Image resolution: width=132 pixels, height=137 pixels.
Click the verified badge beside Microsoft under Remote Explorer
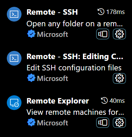coord(31,122)
